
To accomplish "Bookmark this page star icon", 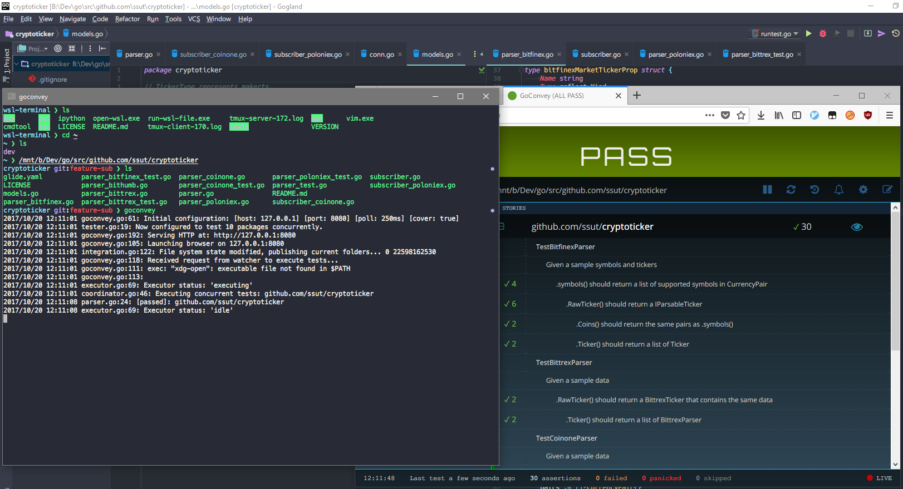I will [741, 115].
